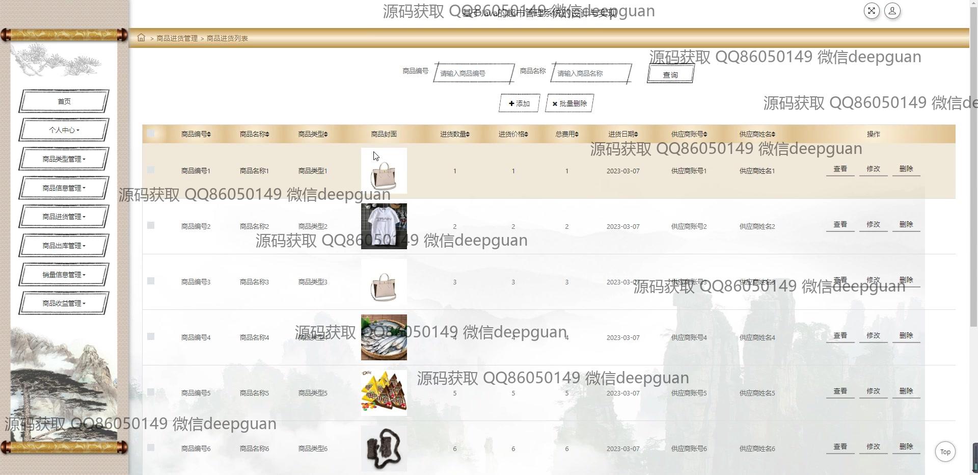Screen dimensions: 978x475
Task: Click the 添加 add button with plus icon
Action: coord(519,103)
